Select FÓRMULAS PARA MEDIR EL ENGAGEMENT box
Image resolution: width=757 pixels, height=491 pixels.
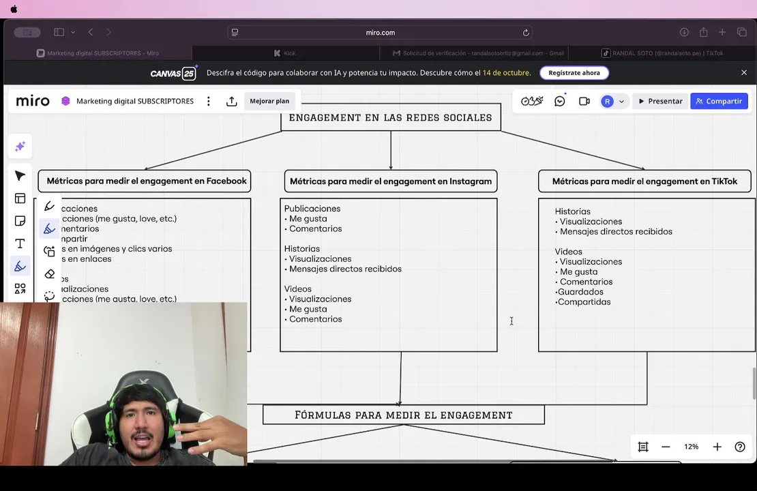coord(404,415)
